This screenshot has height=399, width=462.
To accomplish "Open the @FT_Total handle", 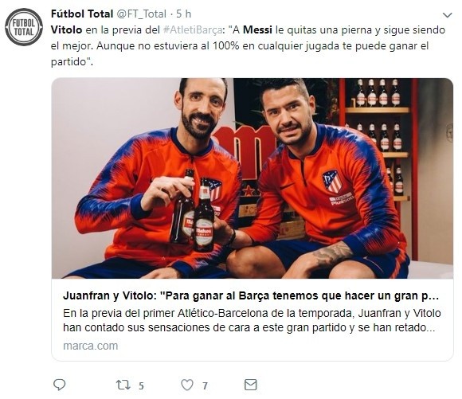I will (142, 14).
